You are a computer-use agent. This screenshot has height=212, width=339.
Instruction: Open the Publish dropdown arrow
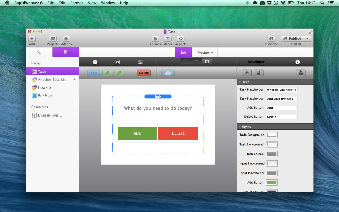[x=307, y=39]
